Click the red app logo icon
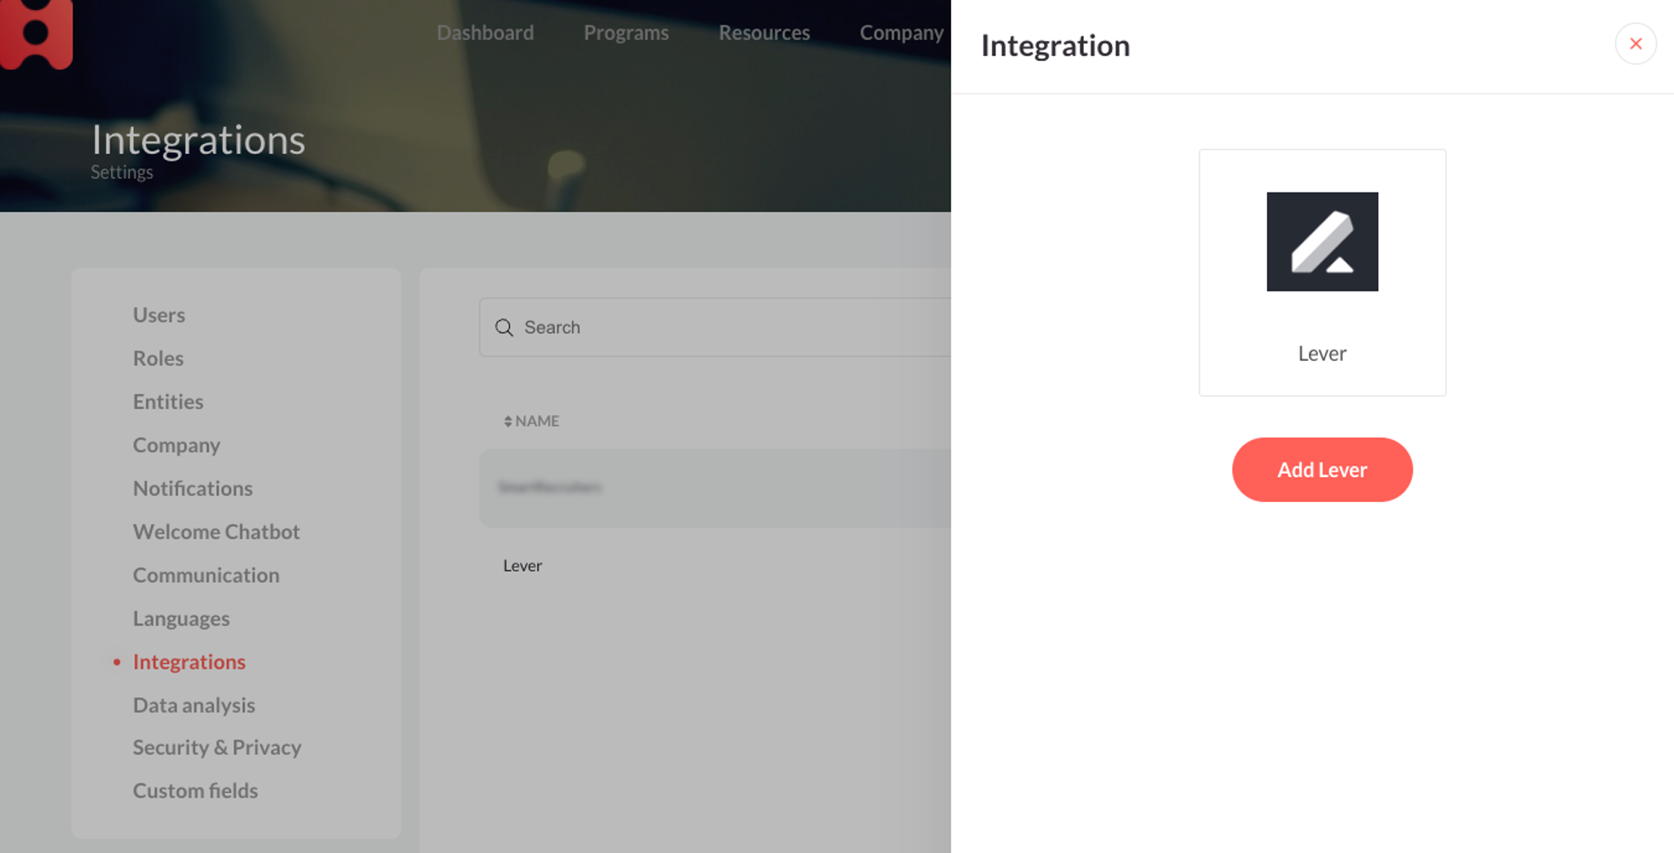 tap(36, 34)
